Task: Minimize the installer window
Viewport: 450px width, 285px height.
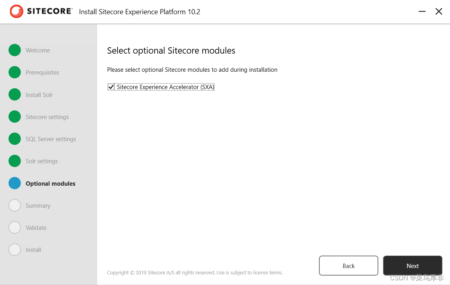Action: coord(422,11)
